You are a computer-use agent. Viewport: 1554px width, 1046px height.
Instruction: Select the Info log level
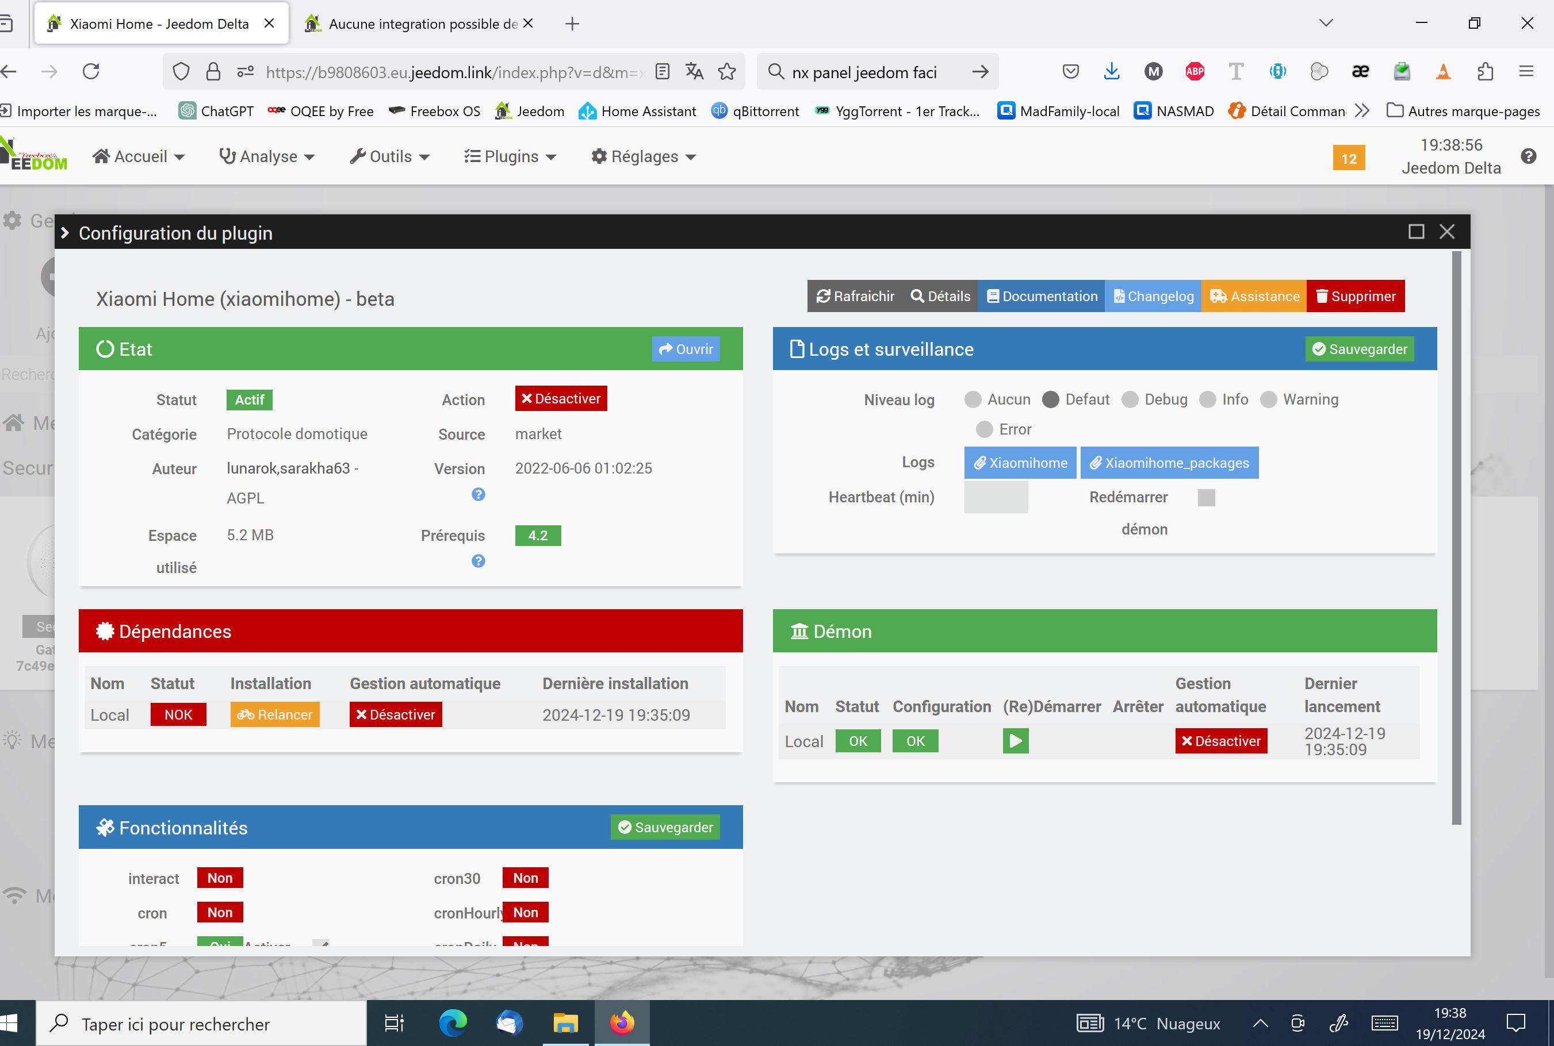click(x=1208, y=399)
